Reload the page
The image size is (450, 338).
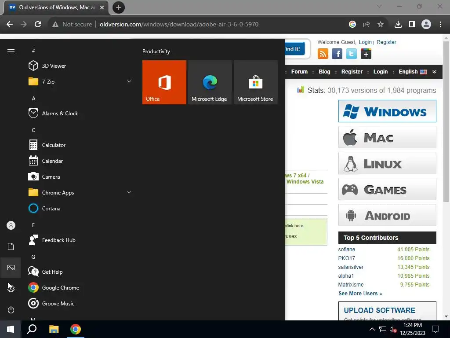(38, 25)
